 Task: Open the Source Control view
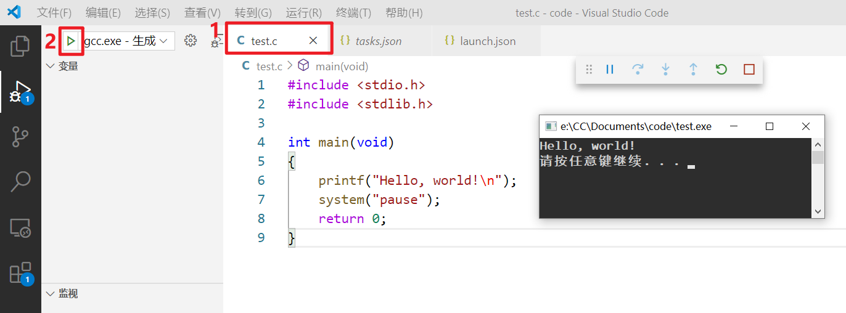20,137
